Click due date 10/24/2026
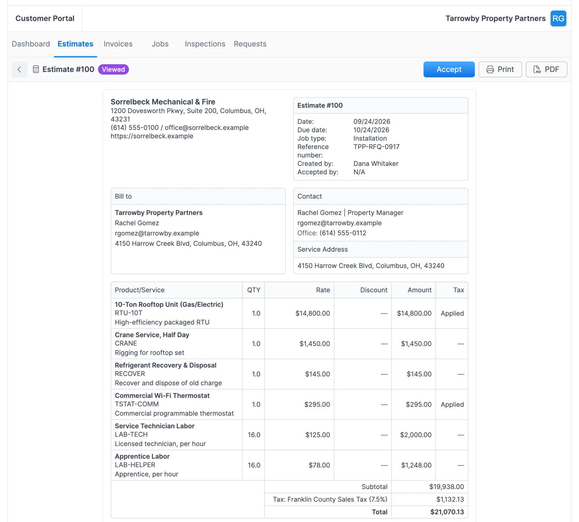This screenshot has width=579, height=522. click(371, 130)
